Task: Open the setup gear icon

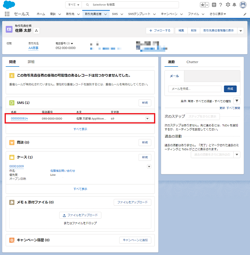Action: click(x=228, y=5)
